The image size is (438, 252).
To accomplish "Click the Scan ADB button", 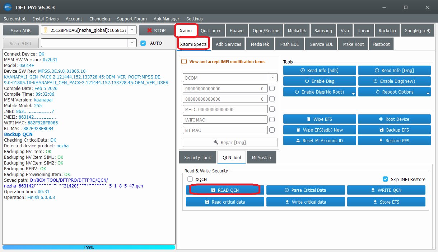I will 20,30.
